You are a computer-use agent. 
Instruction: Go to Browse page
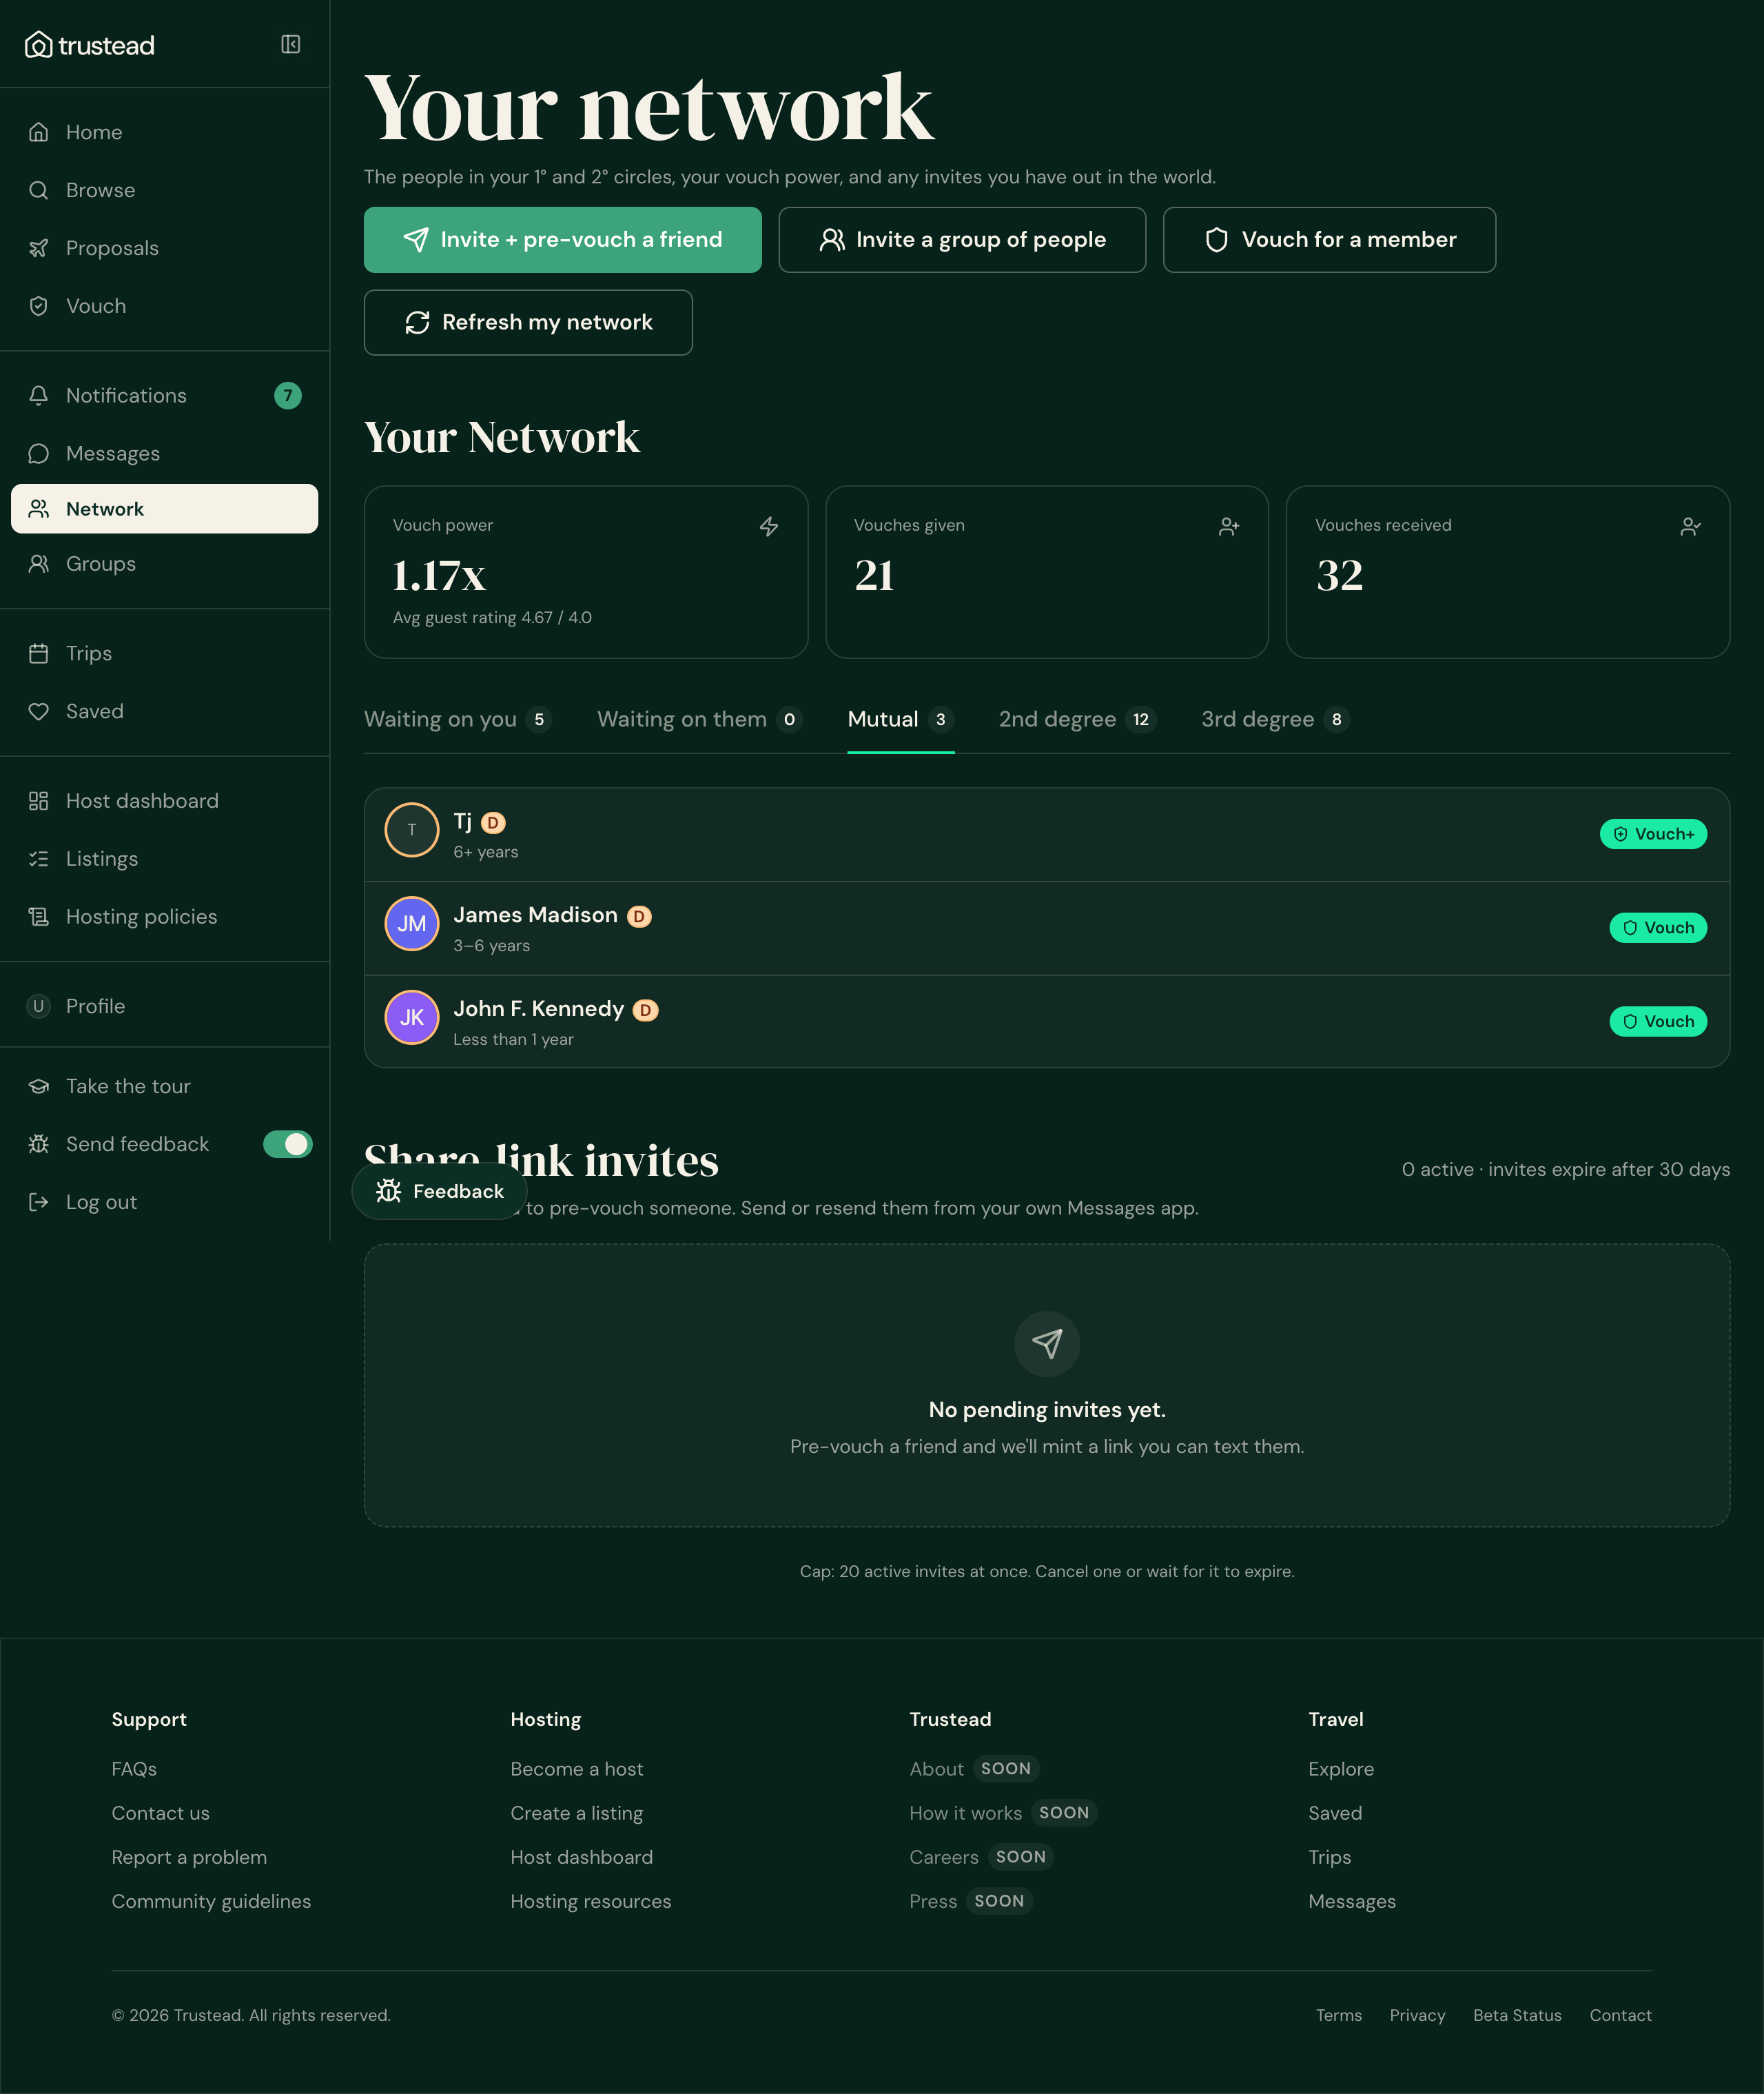tap(165, 190)
